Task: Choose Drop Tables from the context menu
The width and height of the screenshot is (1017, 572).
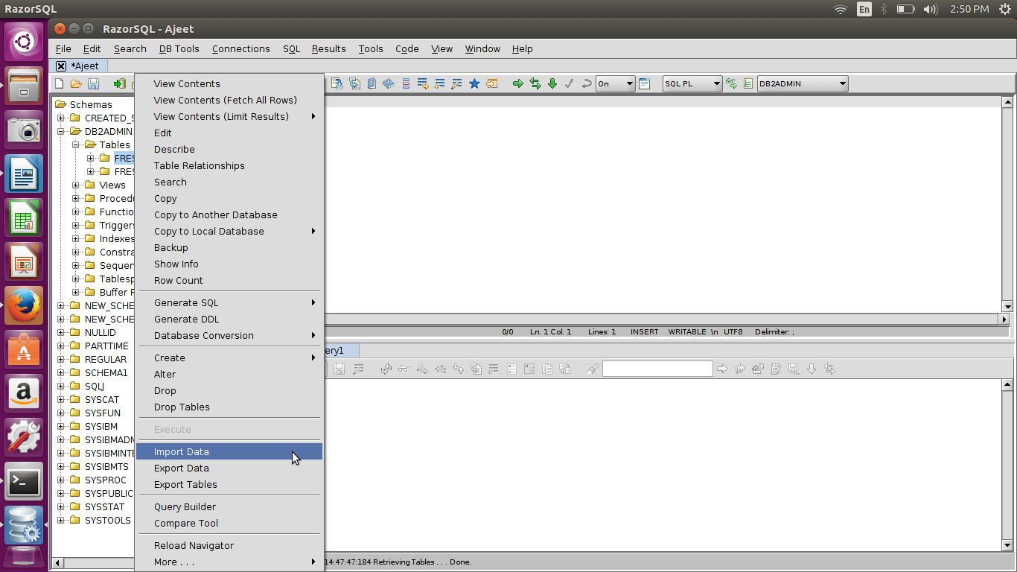Action: (229, 407)
